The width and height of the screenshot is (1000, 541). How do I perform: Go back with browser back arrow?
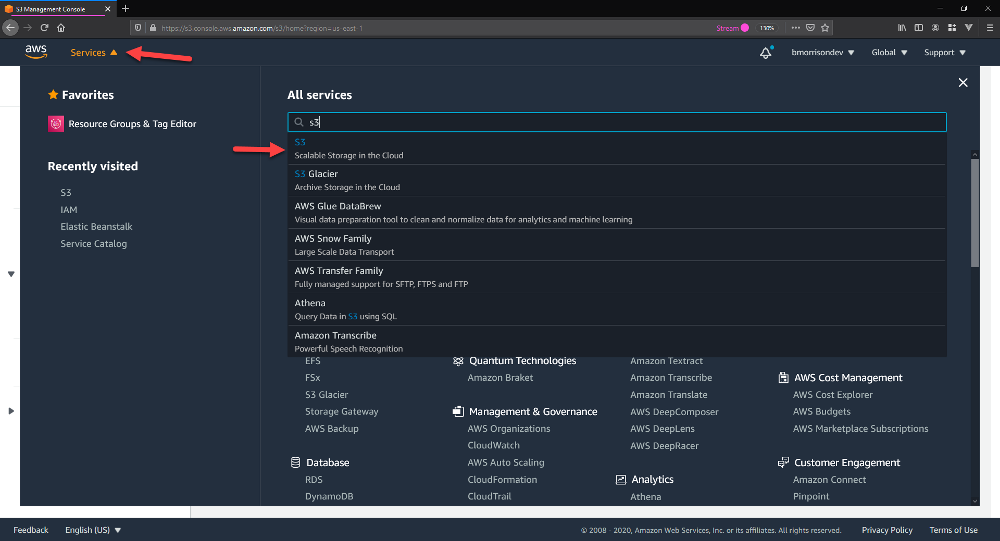[x=10, y=28]
